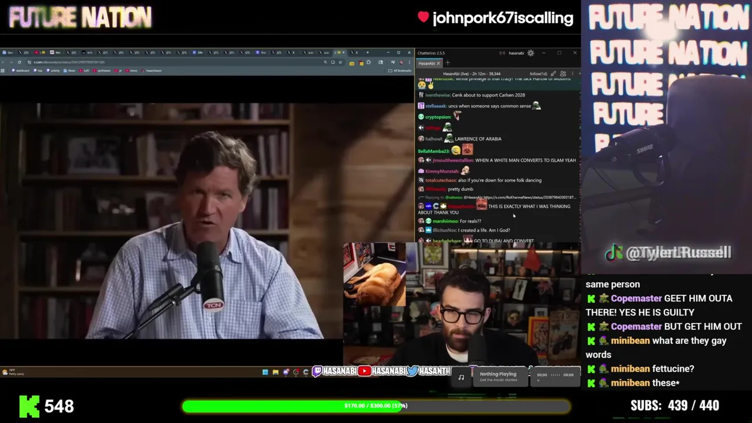752x423 pixels.
Task: Open Chatterino settings gear icon
Action: pyautogui.click(x=531, y=53)
